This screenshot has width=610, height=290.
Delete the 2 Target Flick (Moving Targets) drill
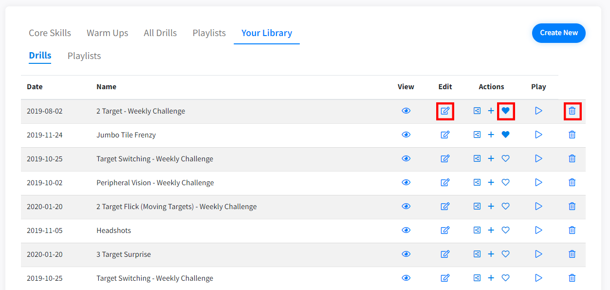click(572, 206)
